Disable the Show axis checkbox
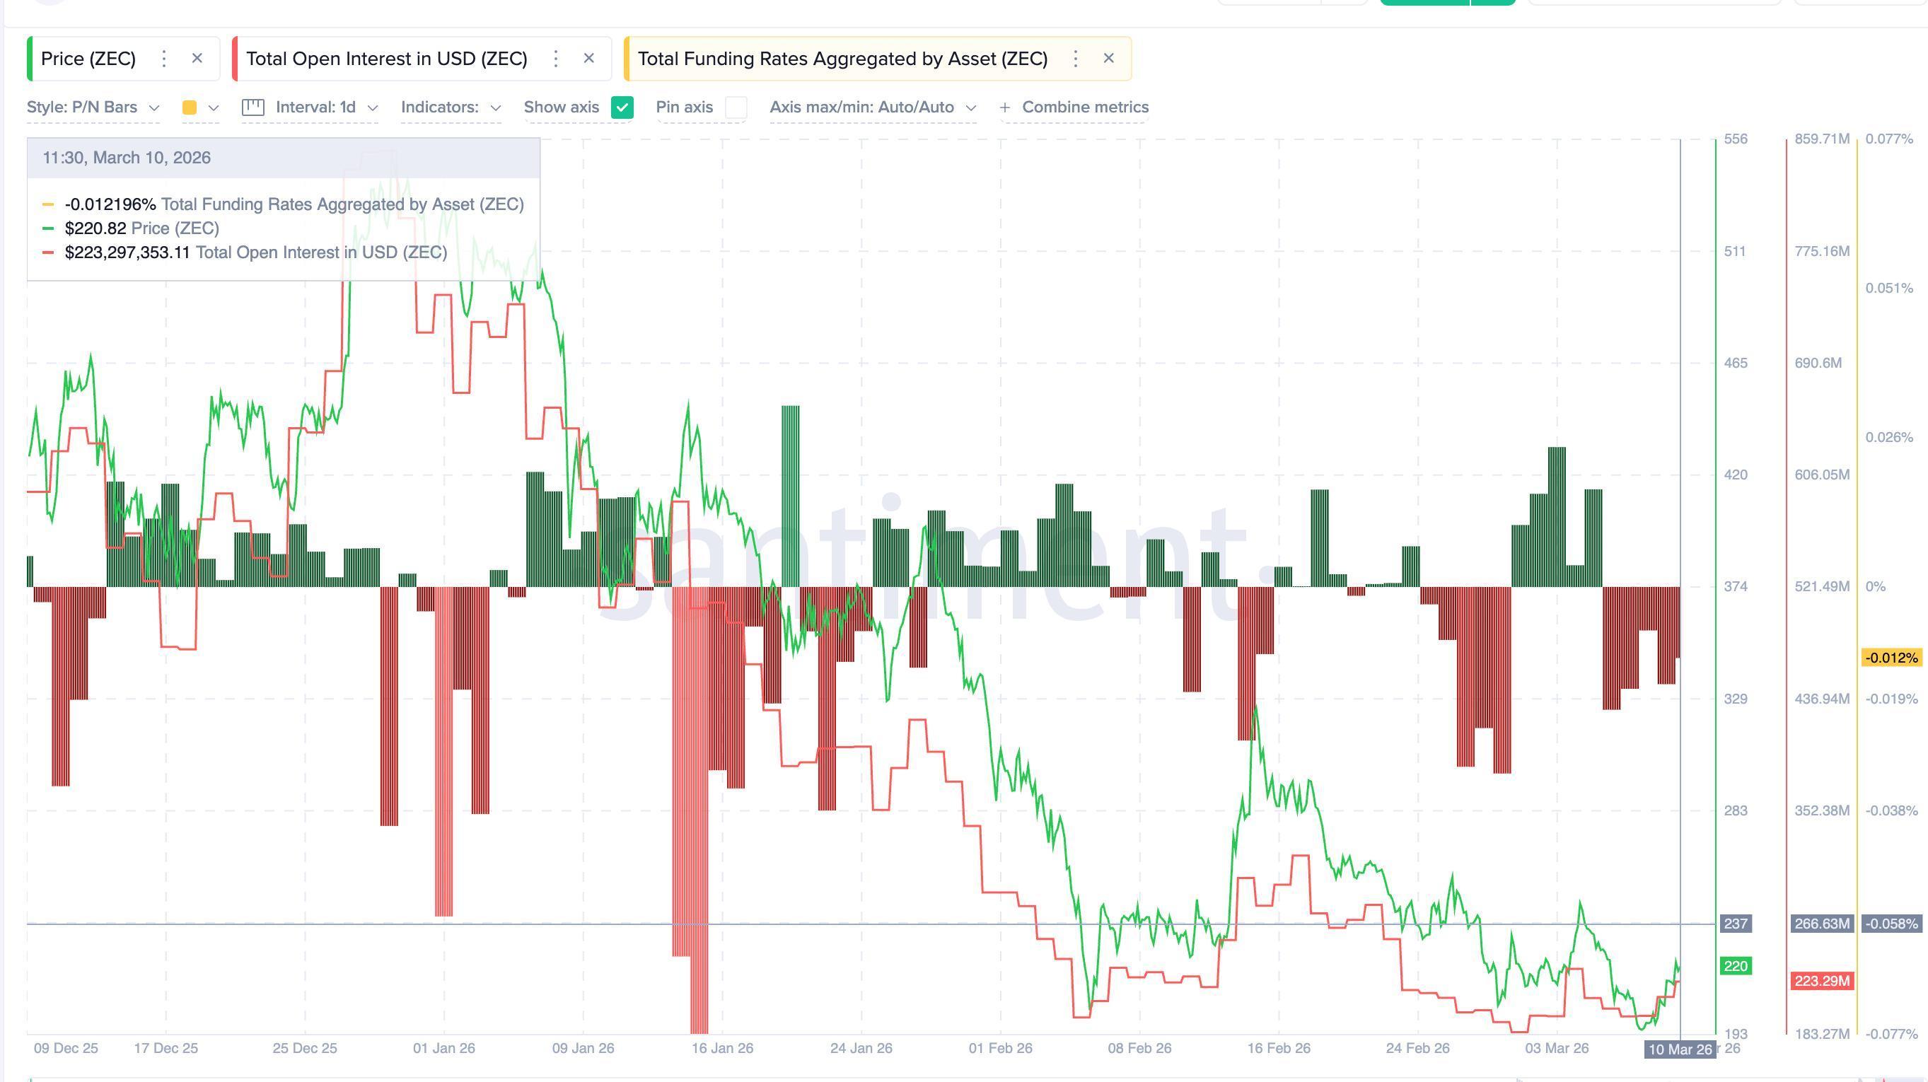 (621, 107)
